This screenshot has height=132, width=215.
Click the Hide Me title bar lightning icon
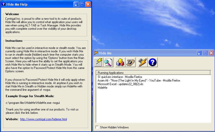tap(96, 53)
